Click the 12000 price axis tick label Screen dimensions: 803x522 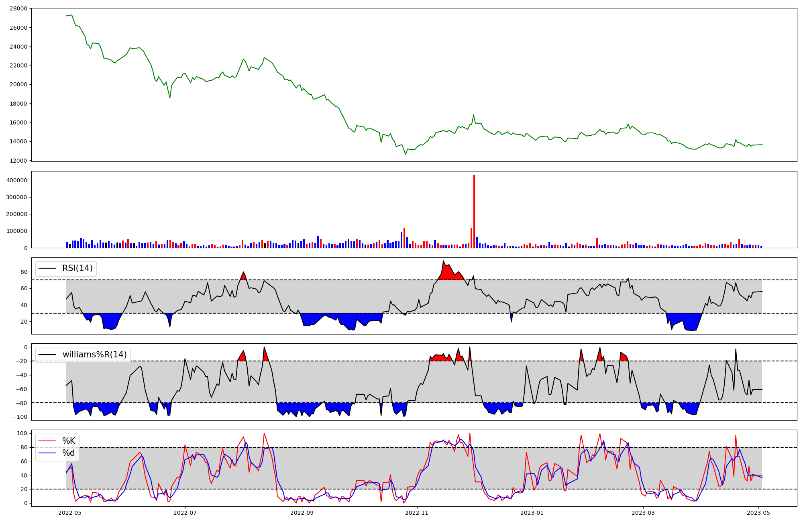(18, 161)
